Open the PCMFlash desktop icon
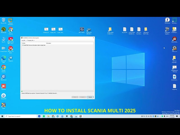 (174, 30)
